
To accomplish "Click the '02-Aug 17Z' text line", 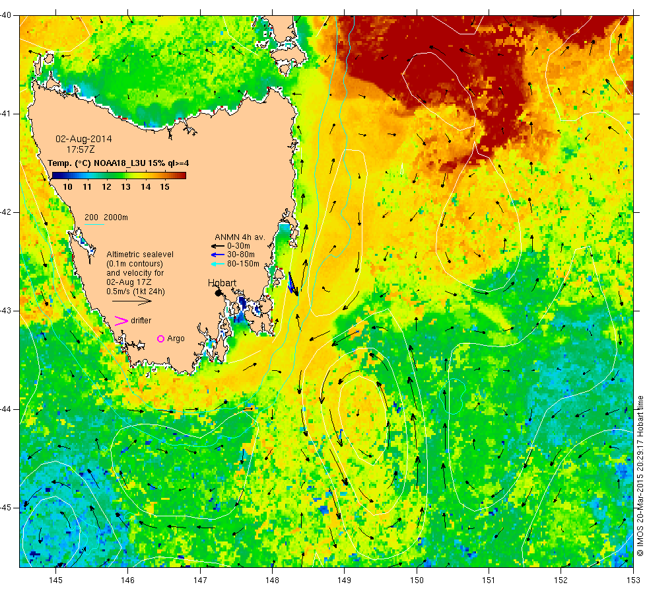I will pos(129,282).
